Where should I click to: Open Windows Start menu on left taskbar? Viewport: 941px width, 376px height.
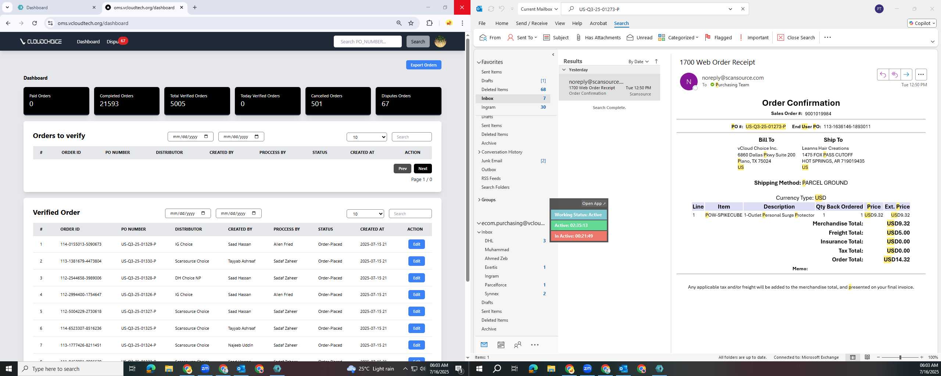pyautogui.click(x=9, y=369)
